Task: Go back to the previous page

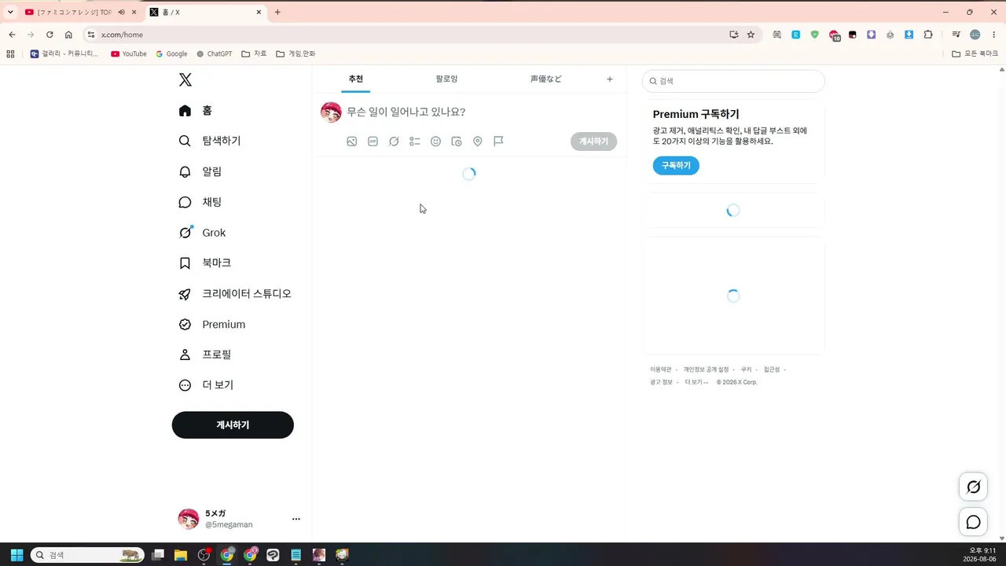Action: tap(12, 35)
